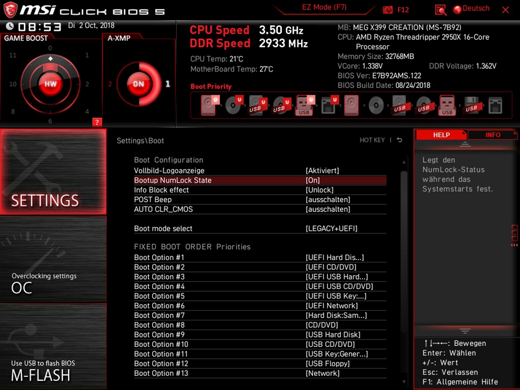
Task: Open Boot Option #13 Network value
Action: [323, 373]
